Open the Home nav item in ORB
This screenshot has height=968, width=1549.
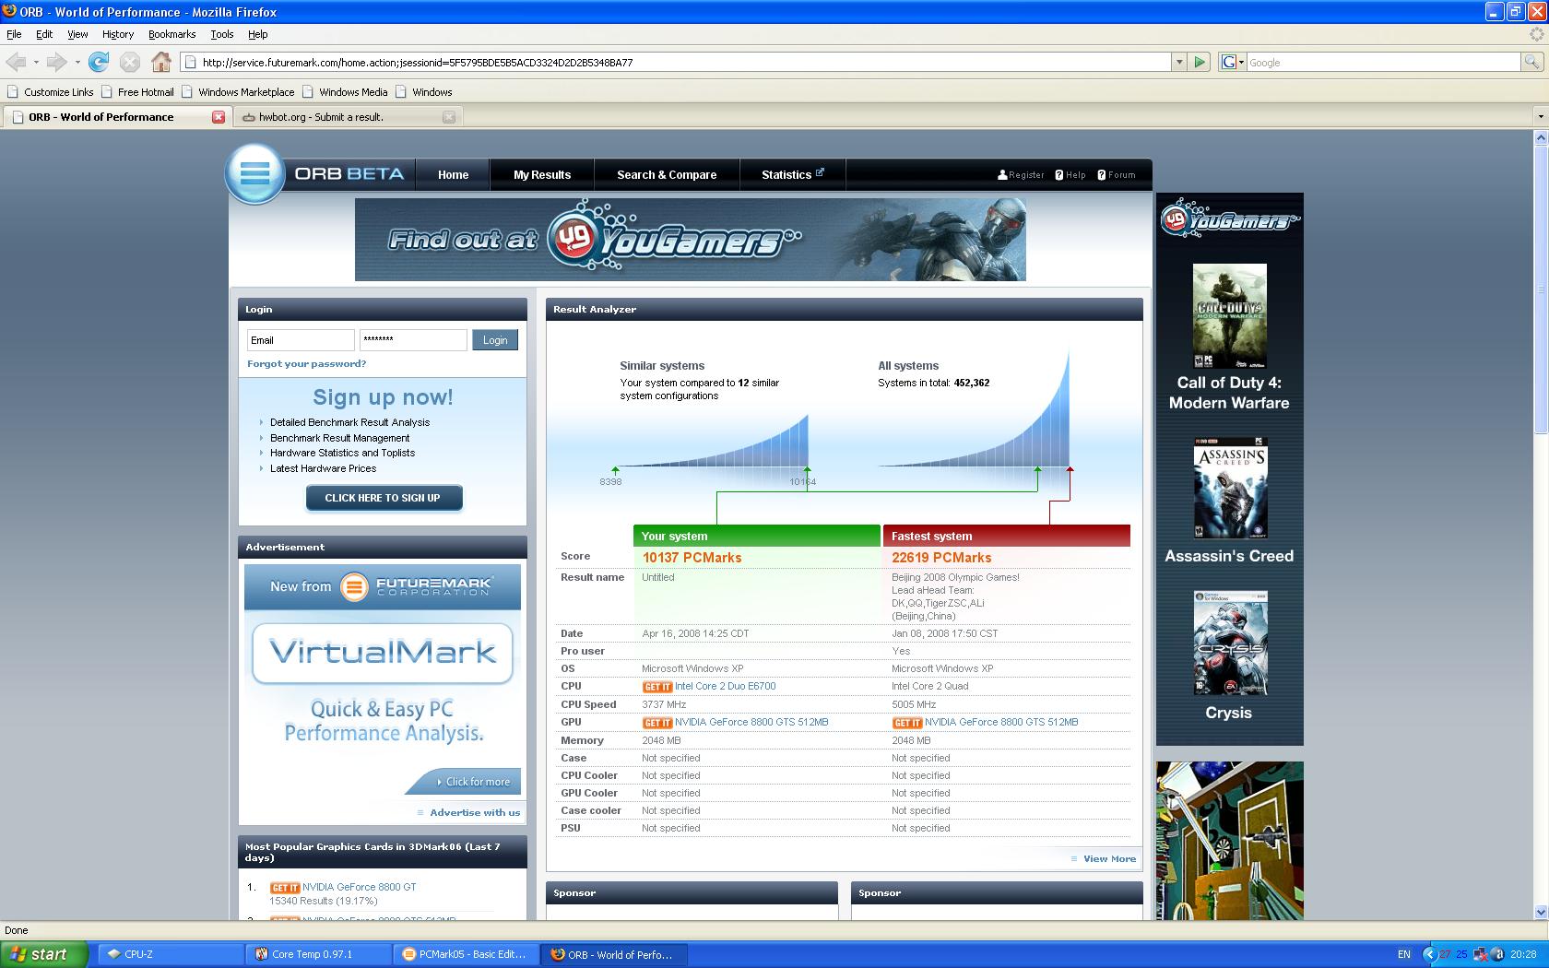pos(453,174)
